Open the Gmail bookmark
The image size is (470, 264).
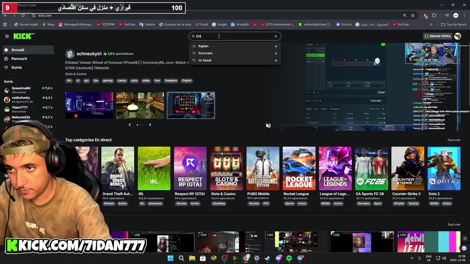[201, 25]
